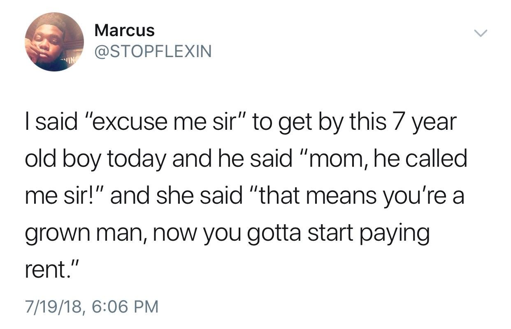Click the words "old boy today"

click(x=95, y=159)
